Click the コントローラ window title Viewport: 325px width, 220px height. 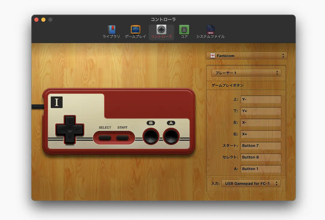(x=163, y=19)
